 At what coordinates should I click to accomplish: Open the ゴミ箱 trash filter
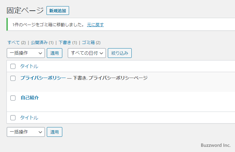88,42
